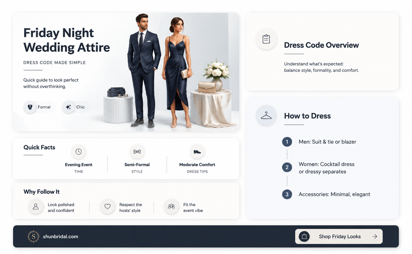412x254 pixels.
Task: Open the Shop Friday Looks button
Action: pos(339,236)
